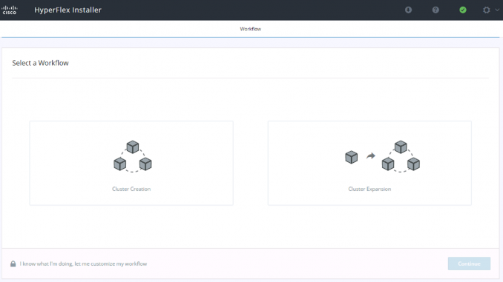Click the cluster cubes in Cluster Expansion card

(x=401, y=156)
